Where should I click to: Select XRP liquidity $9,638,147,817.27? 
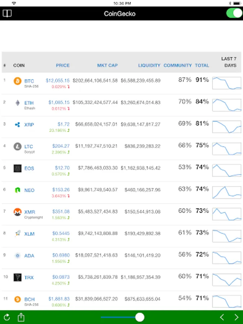pos(140,124)
